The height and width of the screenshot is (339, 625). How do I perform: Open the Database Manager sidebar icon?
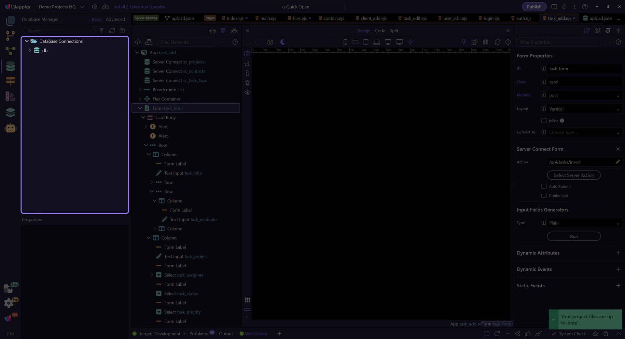pyautogui.click(x=10, y=66)
